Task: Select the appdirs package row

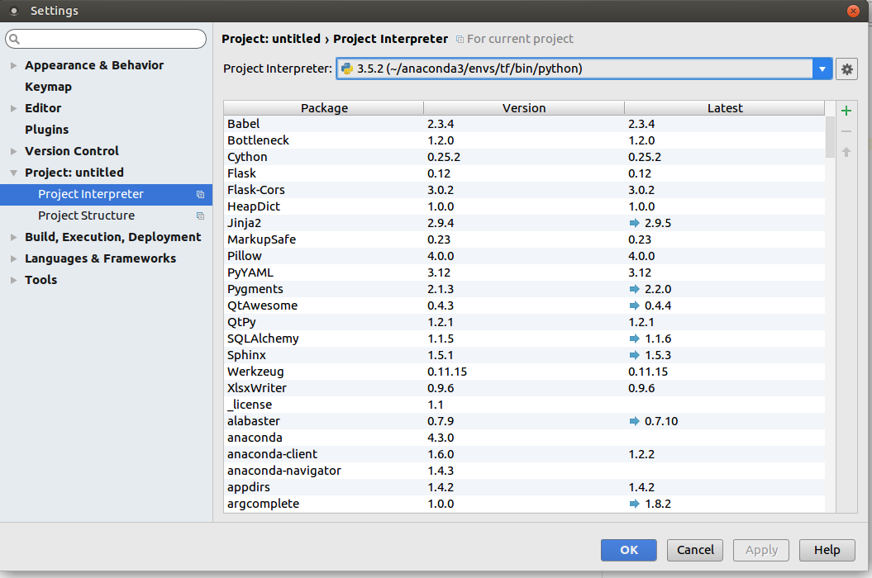Action: click(x=524, y=487)
